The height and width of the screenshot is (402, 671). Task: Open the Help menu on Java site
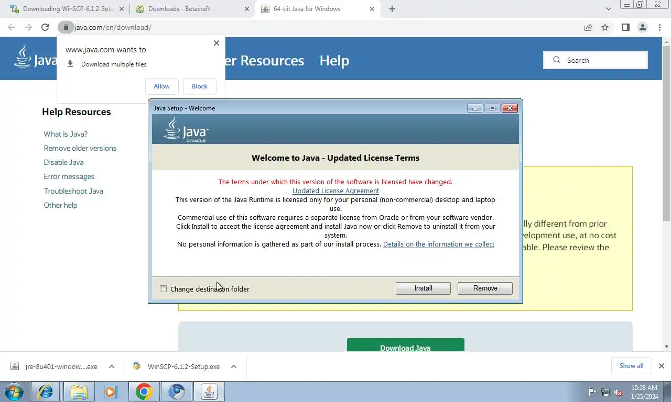[x=334, y=61]
